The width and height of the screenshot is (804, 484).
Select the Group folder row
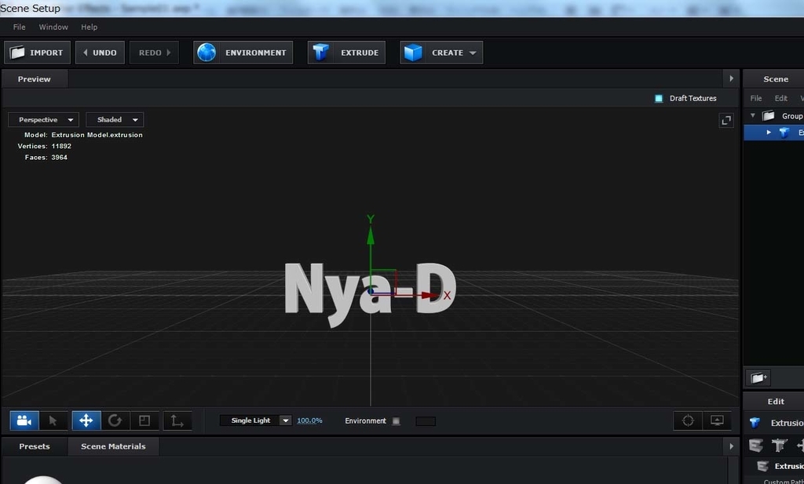(x=773, y=116)
